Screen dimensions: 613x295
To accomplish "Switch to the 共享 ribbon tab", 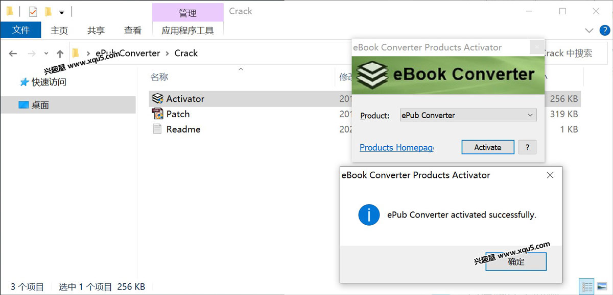I will [x=96, y=30].
